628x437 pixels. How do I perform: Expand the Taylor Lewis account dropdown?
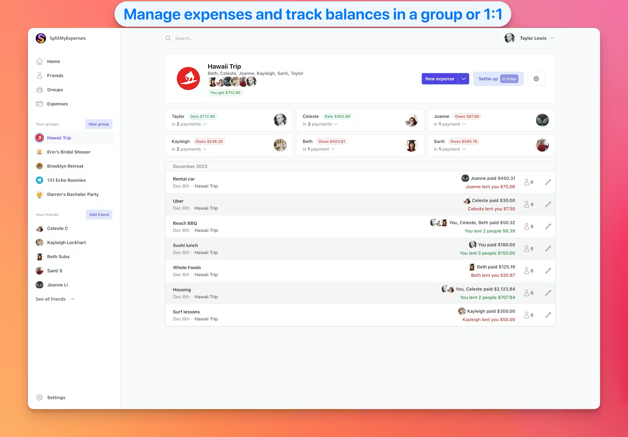pos(553,38)
